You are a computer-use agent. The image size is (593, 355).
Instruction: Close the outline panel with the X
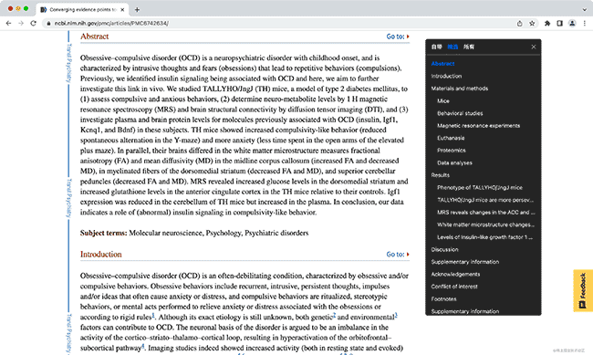click(x=534, y=47)
